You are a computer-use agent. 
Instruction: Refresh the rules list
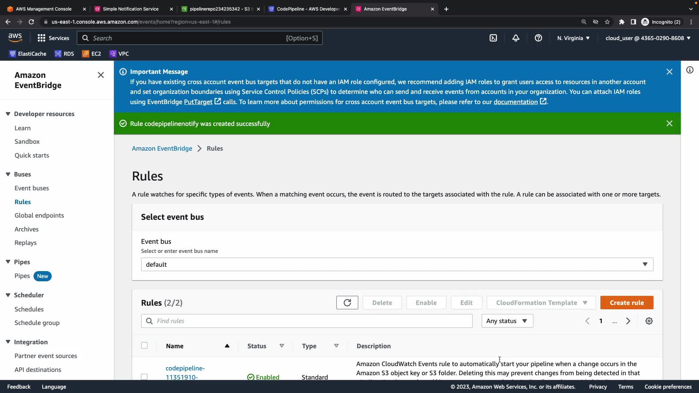(x=347, y=303)
